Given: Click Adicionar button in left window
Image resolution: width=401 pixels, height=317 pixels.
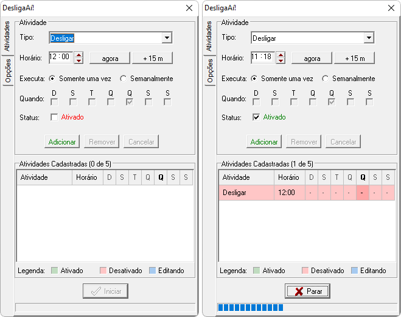Looking at the screenshot, I should coord(62,141).
